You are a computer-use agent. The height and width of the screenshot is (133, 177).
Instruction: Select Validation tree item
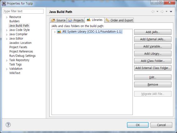[16, 69]
